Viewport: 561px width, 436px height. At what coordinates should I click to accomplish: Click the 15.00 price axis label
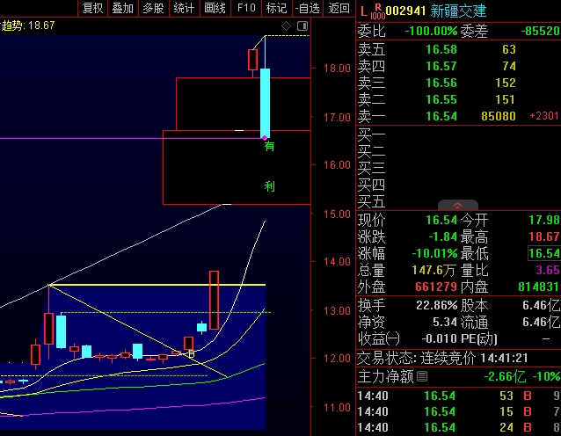tap(337, 214)
